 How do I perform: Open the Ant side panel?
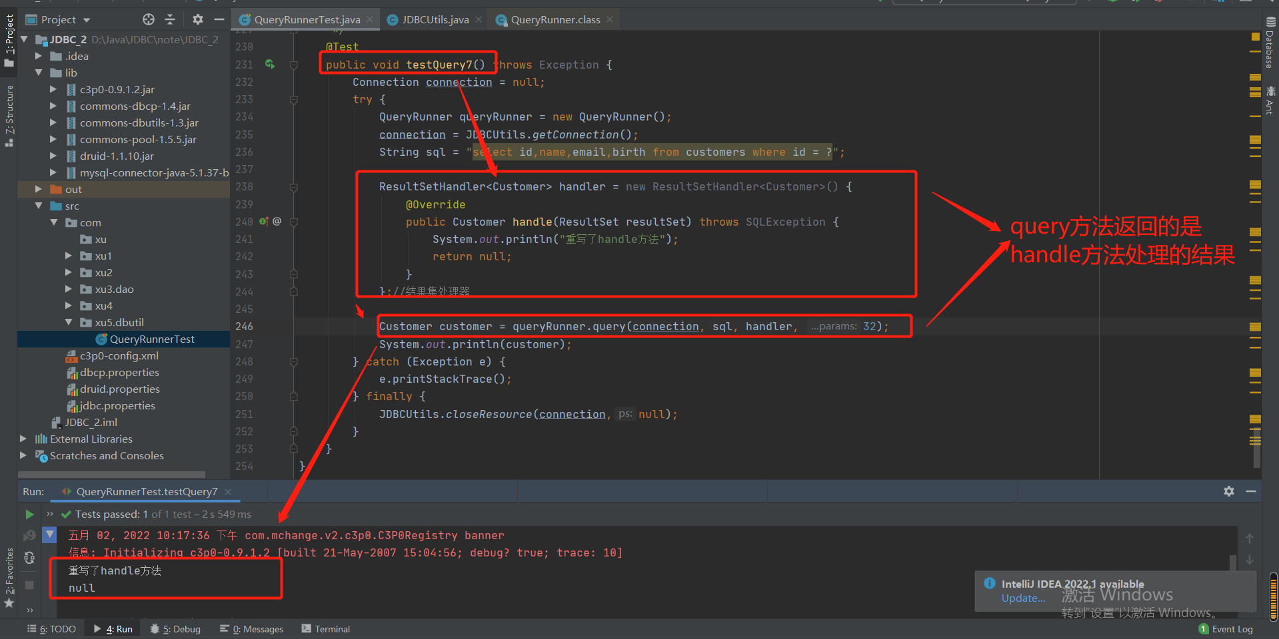(1269, 100)
